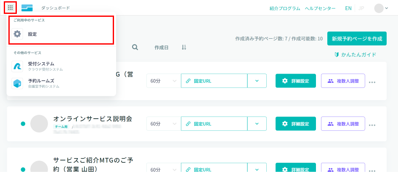Open three-dot more menu for オンラインサービス説明会
Image resolution: width=398 pixels, height=172 pixels.
(x=372, y=125)
